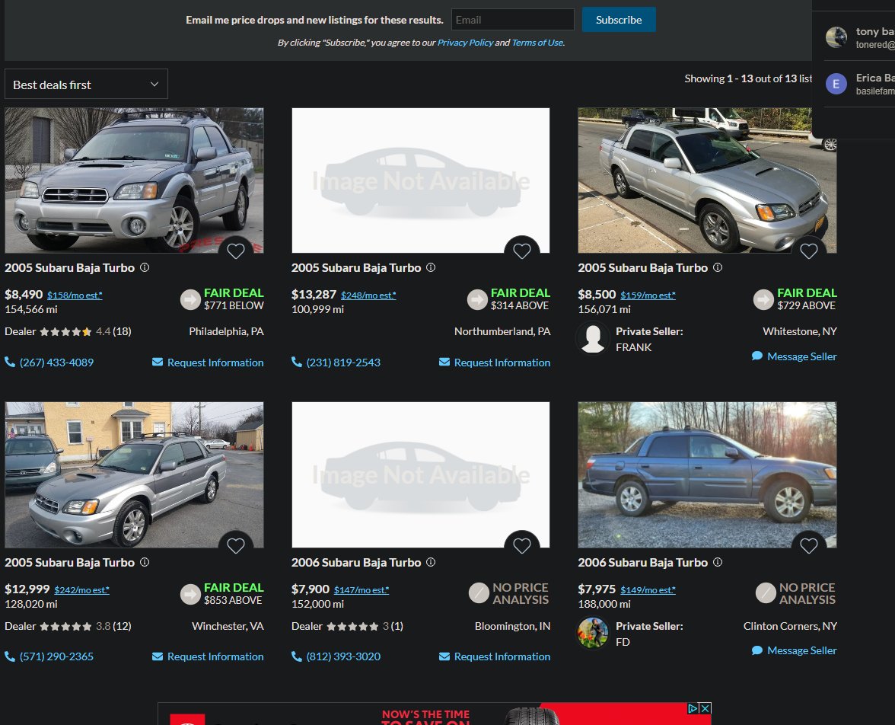Click Erica account avatar in side panel
Viewport: 895px width, 725px height.
pyautogui.click(x=836, y=84)
